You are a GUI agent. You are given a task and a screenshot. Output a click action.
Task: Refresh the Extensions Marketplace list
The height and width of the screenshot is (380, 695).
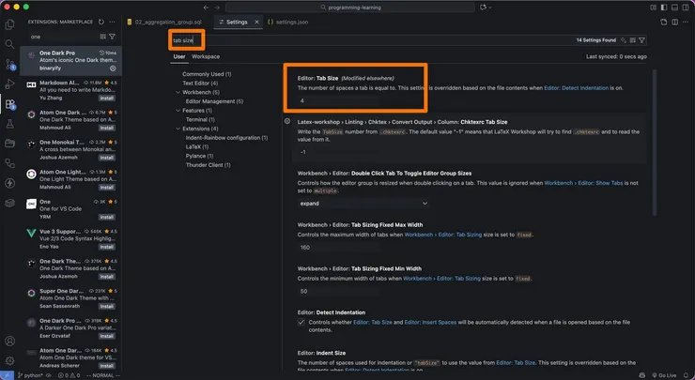coord(101,22)
